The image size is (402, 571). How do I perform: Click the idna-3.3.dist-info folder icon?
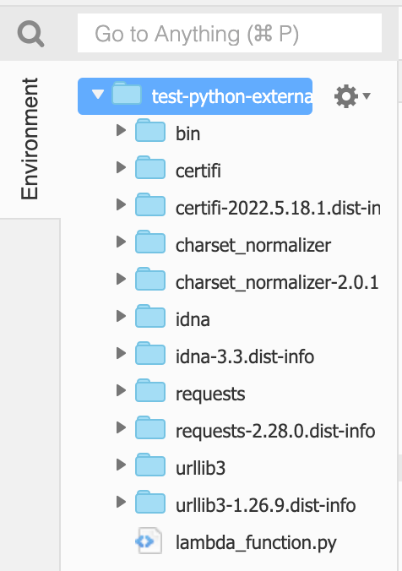coord(150,353)
